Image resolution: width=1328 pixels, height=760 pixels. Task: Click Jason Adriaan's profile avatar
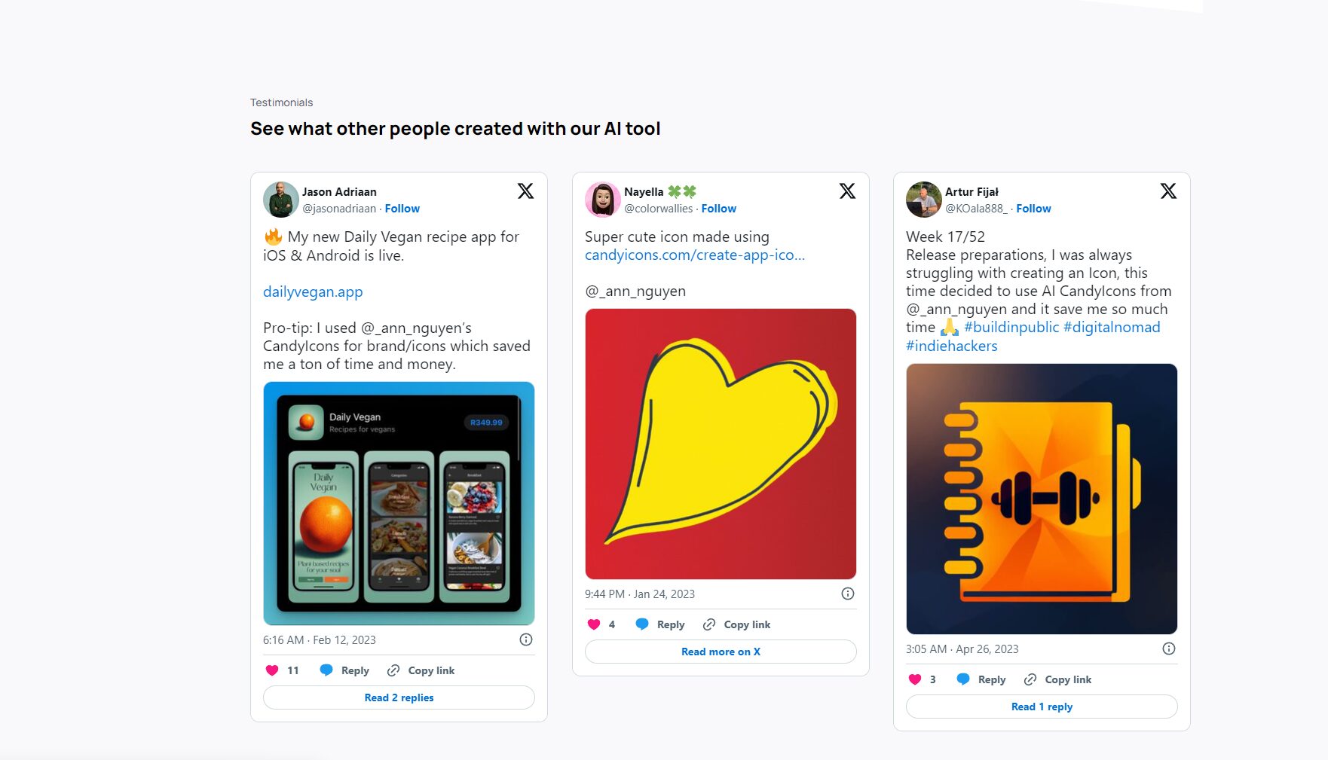281,200
